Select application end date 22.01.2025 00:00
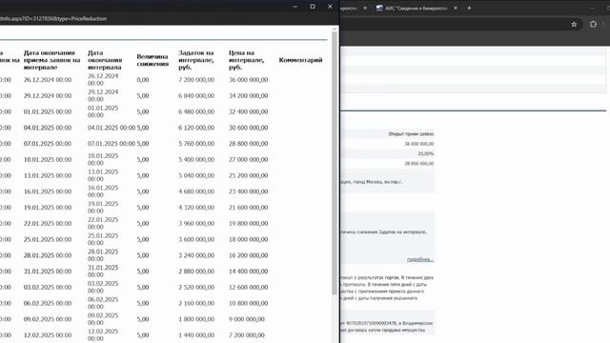The width and height of the screenshot is (610, 343). click(48, 223)
